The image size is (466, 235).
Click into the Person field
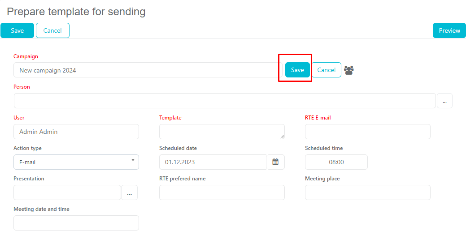point(224,101)
